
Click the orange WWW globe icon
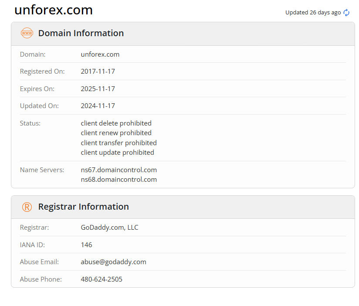coord(27,33)
